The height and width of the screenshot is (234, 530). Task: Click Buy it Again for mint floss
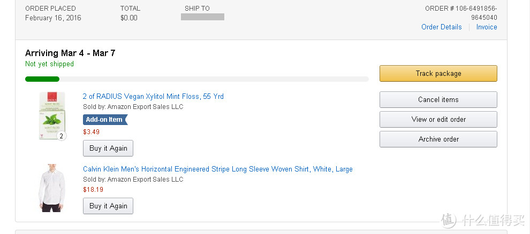point(108,149)
